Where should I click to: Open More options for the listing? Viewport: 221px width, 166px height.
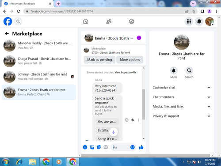pos(130,60)
